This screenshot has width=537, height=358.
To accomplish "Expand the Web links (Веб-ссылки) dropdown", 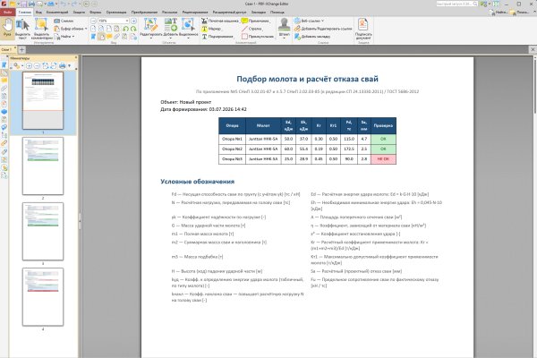I will [x=309, y=21].
